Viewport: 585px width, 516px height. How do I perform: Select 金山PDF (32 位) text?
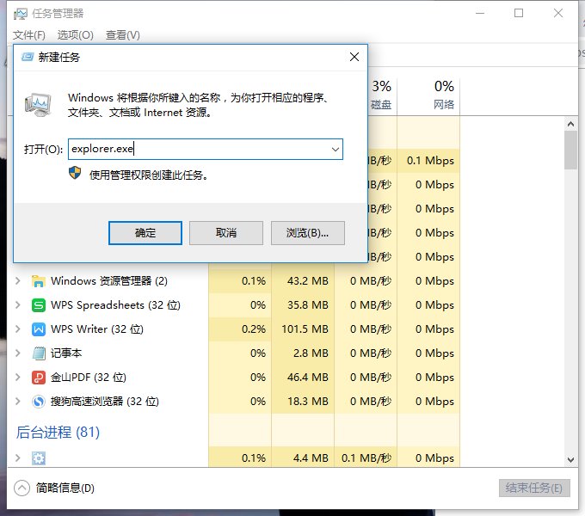coord(89,377)
